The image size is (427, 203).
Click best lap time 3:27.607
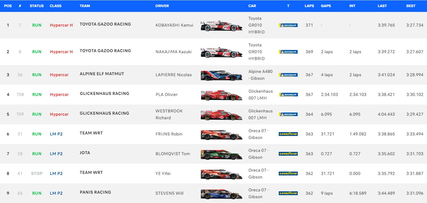pos(415,52)
